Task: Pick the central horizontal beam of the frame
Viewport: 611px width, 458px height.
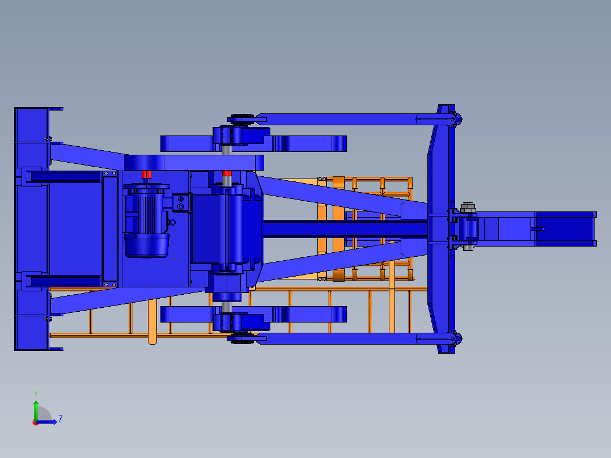Action: click(345, 229)
